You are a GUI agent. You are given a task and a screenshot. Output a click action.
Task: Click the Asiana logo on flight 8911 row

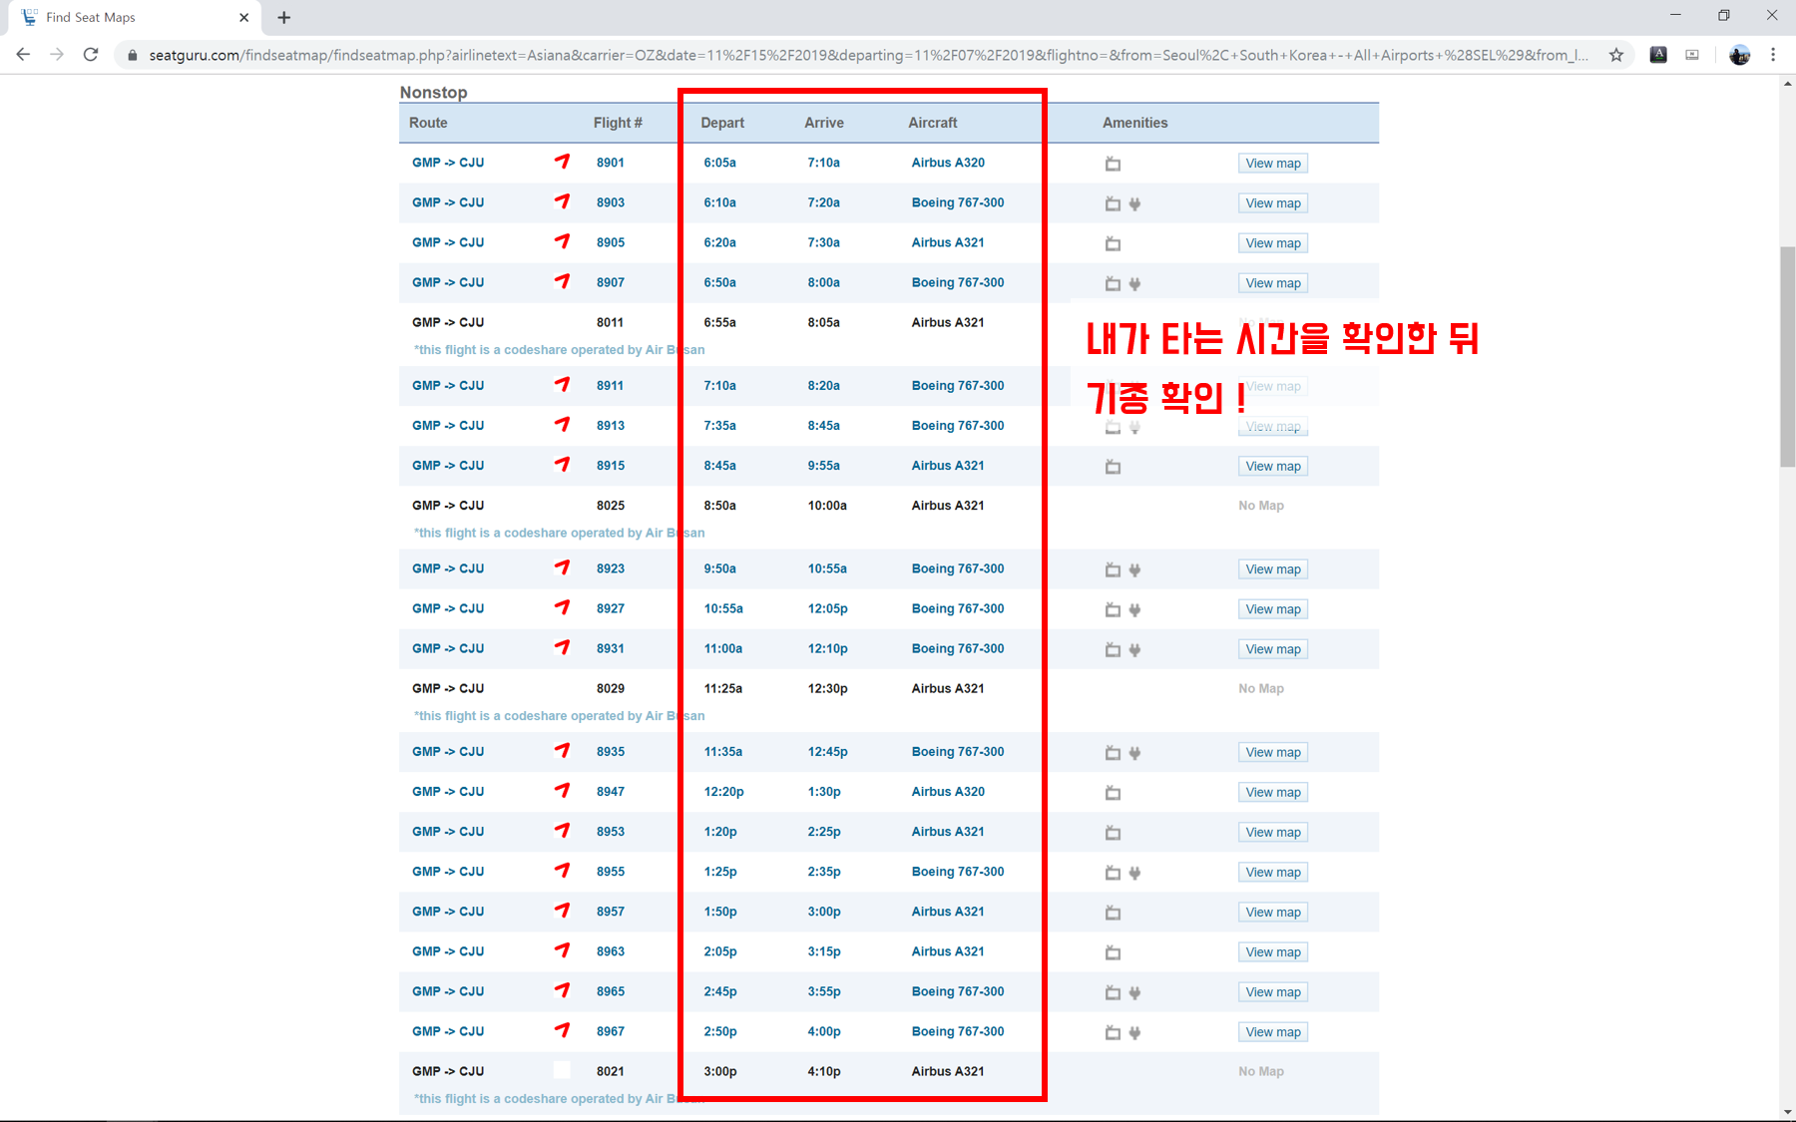563,384
